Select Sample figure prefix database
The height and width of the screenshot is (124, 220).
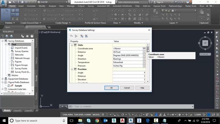point(18,86)
